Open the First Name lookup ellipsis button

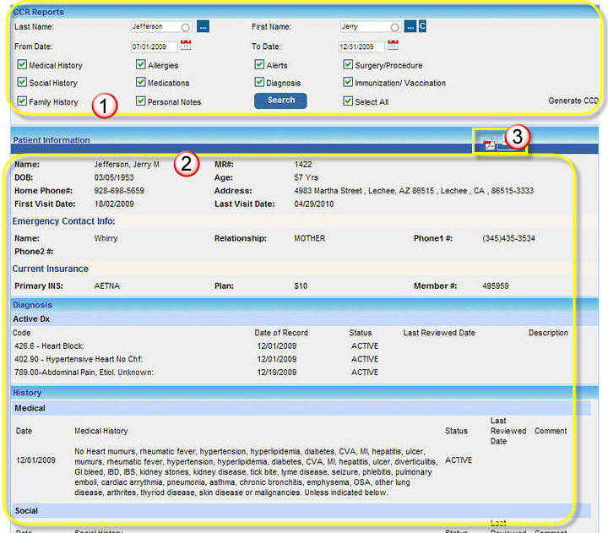410,27
